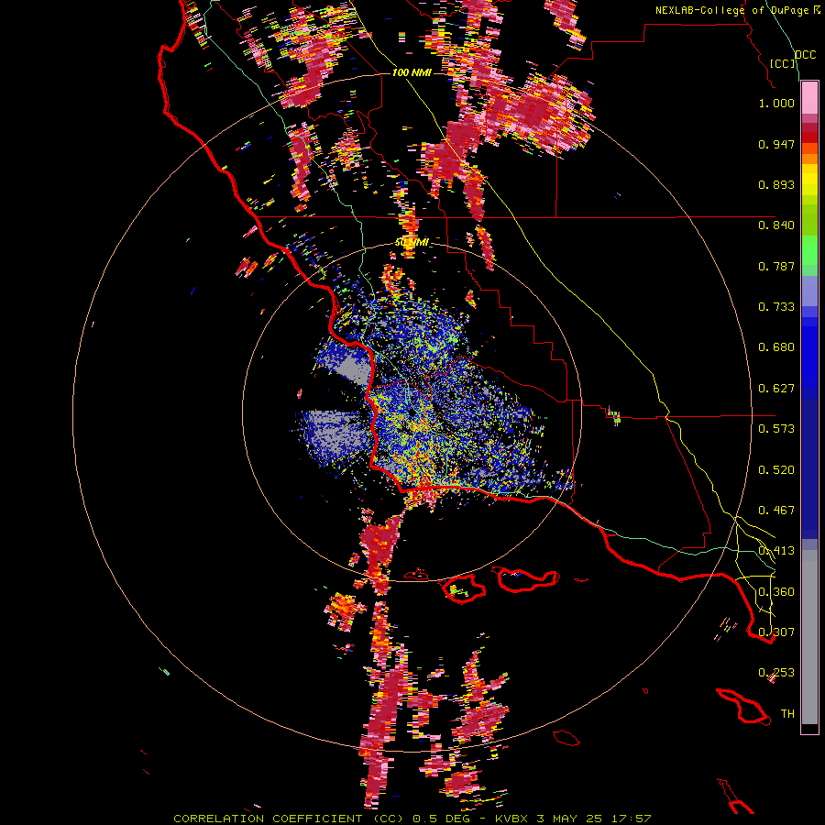Screen dimensions: 825x825
Task: Select the 0.307 scale value
Action: [x=776, y=632]
